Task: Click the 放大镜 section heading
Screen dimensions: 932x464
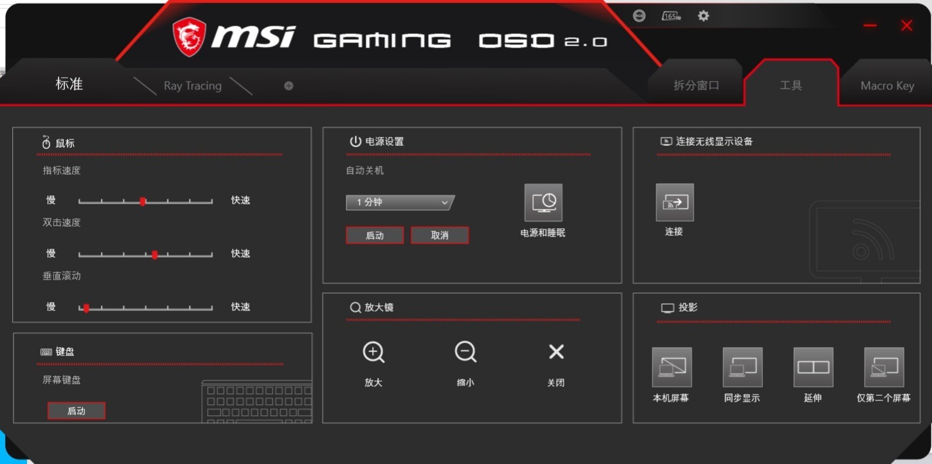Action: point(379,307)
